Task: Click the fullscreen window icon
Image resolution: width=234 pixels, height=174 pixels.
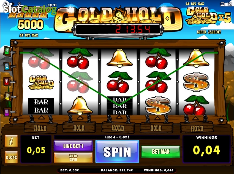Action: click(x=222, y=4)
